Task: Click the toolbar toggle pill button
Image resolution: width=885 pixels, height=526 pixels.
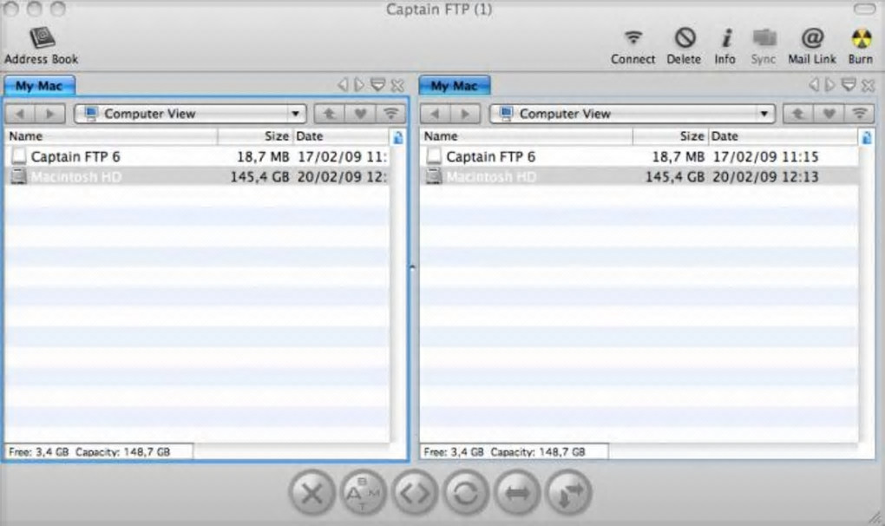Action: point(864,9)
